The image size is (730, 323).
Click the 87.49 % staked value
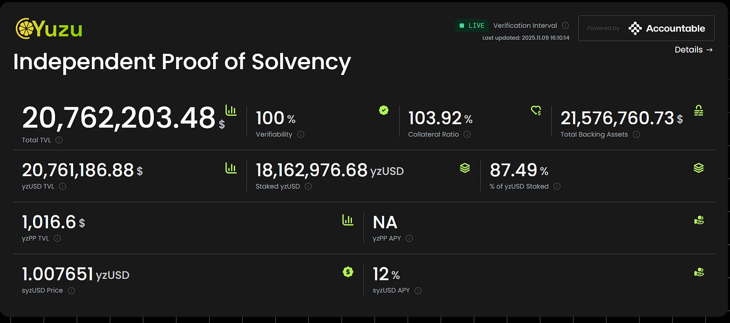519,170
